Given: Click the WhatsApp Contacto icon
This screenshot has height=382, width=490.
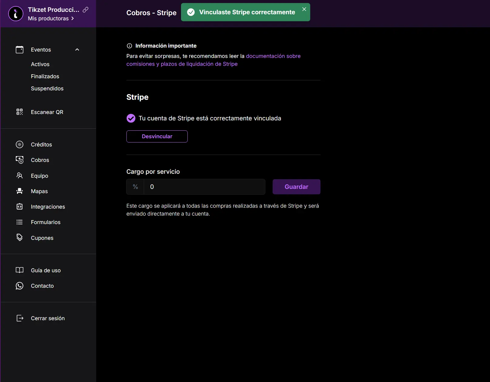Looking at the screenshot, I should pyautogui.click(x=19, y=286).
